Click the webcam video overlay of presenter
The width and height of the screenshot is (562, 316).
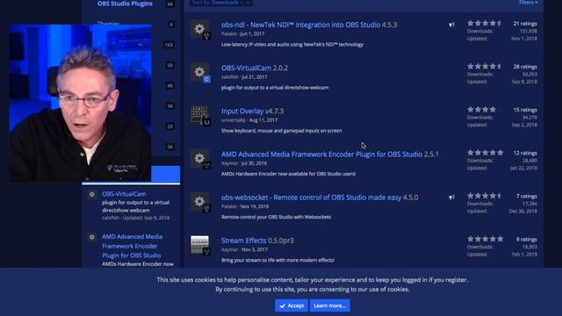pos(80,103)
